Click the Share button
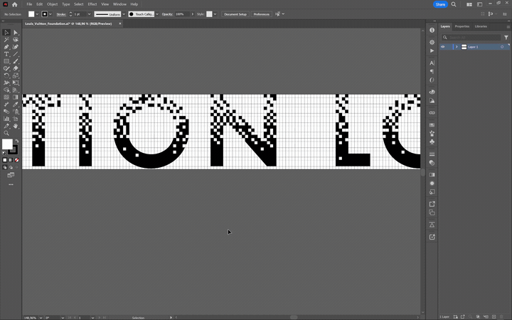The width and height of the screenshot is (512, 320). point(440,4)
